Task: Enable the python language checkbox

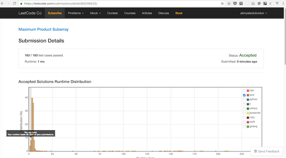Action: click(244, 100)
